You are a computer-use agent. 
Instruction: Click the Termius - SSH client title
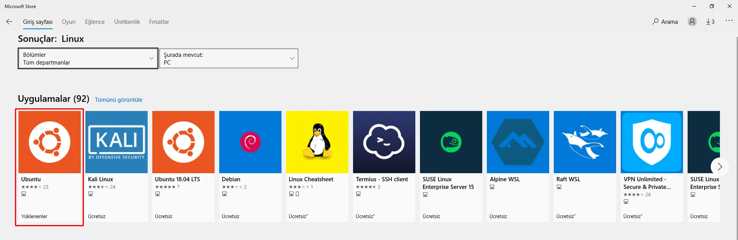pyautogui.click(x=382, y=179)
